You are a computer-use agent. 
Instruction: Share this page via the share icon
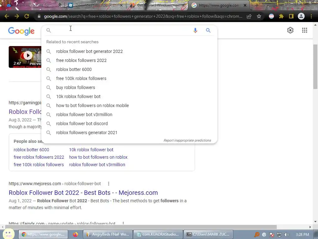[249, 16]
